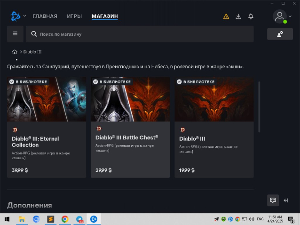Viewport: 300px width, 225px height.
Task: Click Eternal Collection's В БИБЛИОТЕКЕ badge
Action: point(28,82)
